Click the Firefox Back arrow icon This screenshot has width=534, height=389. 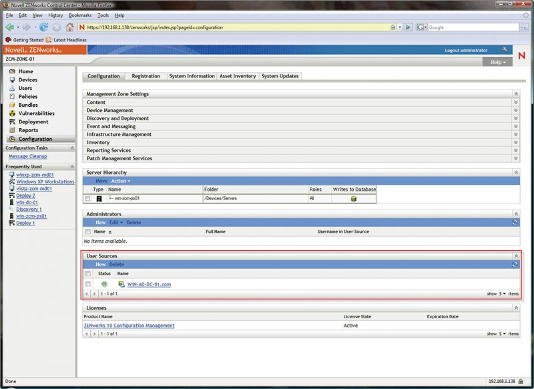point(10,27)
